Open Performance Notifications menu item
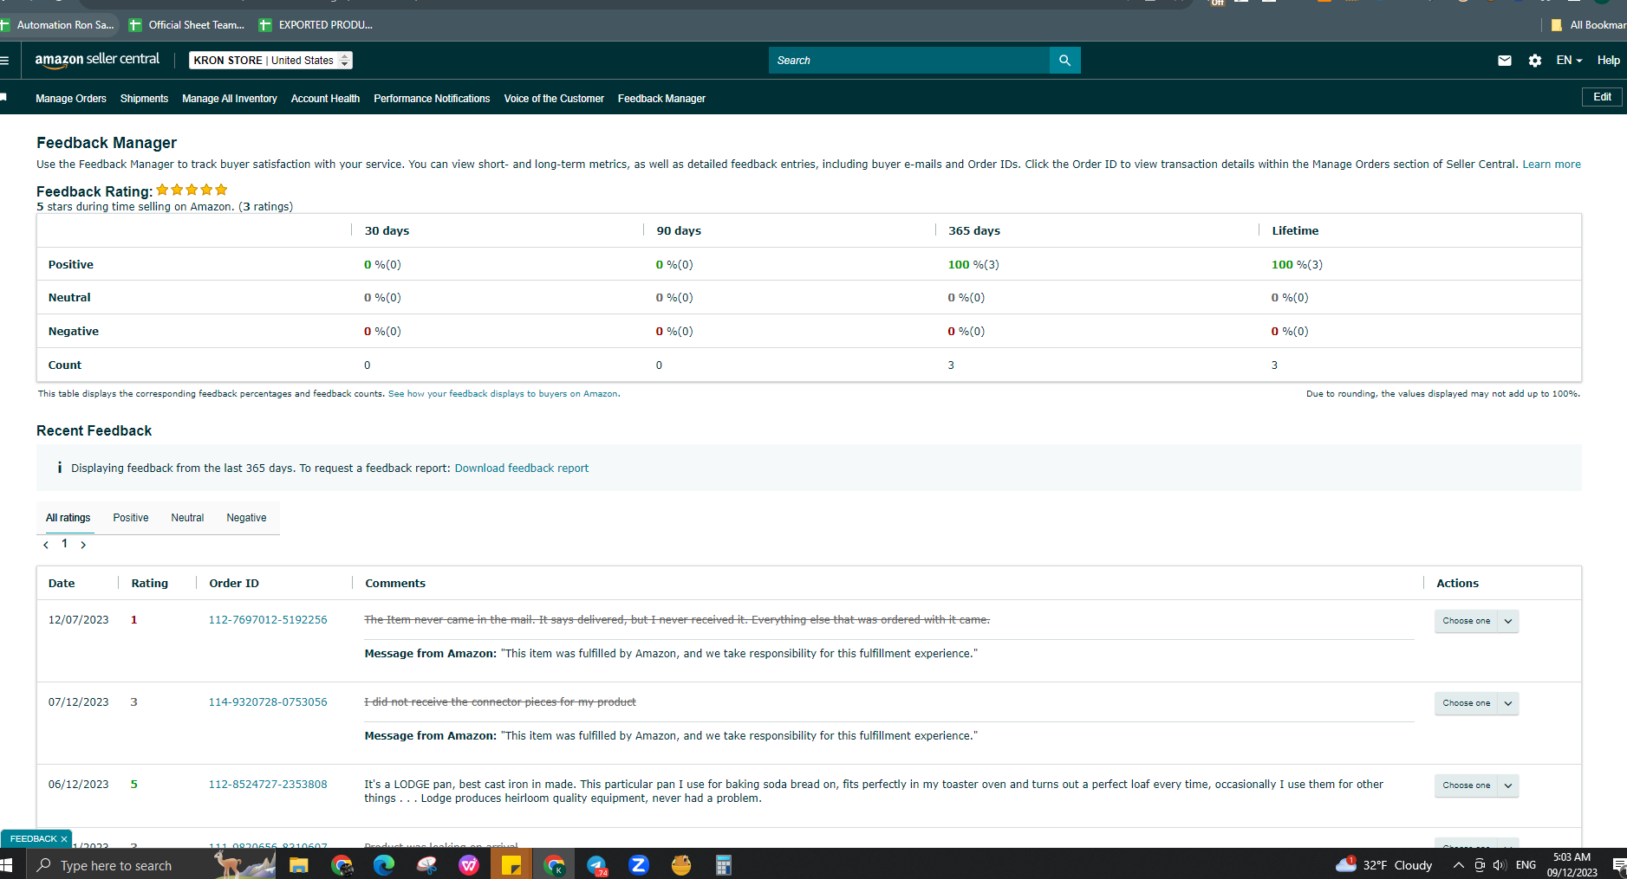This screenshot has height=879, width=1627. pos(432,99)
